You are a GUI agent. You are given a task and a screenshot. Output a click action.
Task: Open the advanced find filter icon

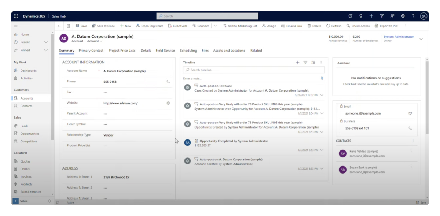382,16
